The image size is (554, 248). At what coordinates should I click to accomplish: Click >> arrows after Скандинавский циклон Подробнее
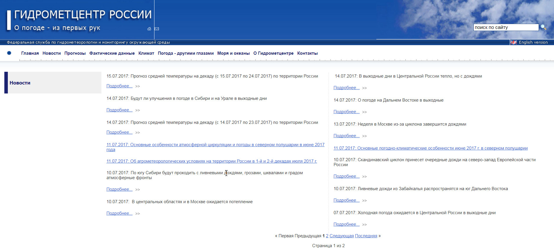point(365,177)
